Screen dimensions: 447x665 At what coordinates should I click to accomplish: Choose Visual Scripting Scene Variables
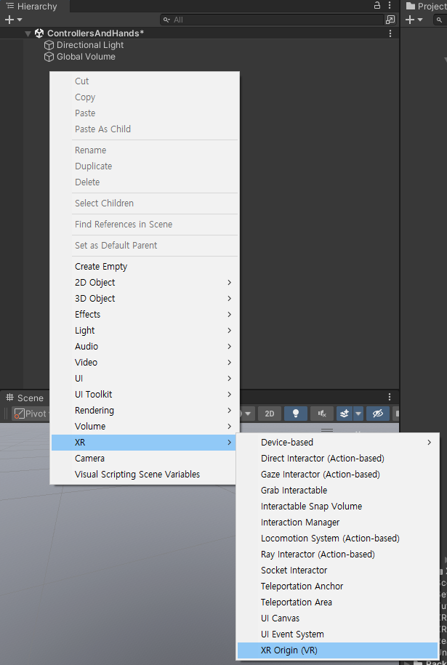(x=144, y=474)
